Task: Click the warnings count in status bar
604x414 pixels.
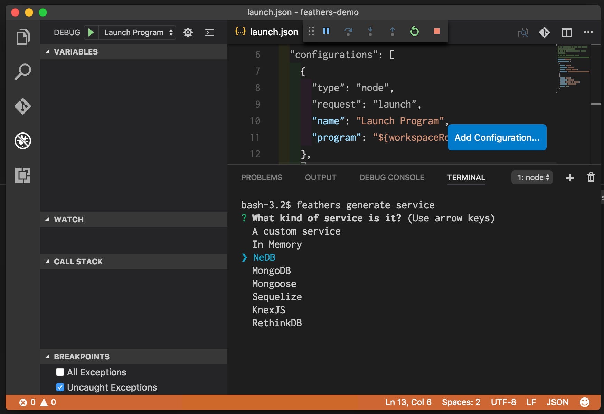Action: [x=48, y=402]
